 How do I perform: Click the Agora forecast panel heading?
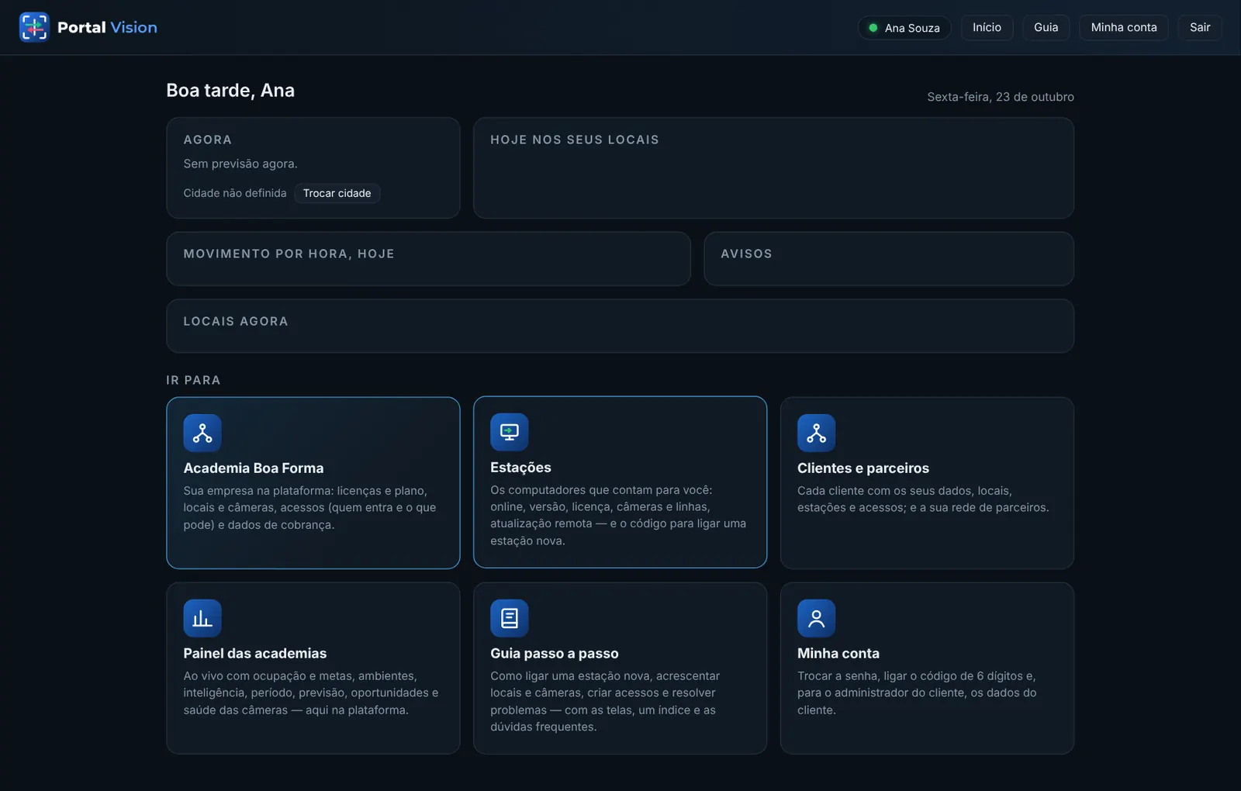[207, 140]
